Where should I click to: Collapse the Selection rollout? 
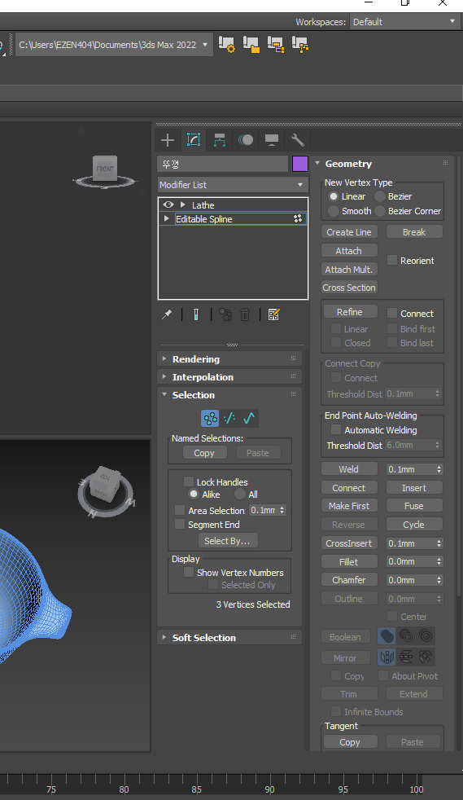pos(229,395)
